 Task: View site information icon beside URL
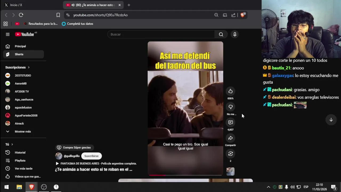pyautogui.click(x=68, y=15)
